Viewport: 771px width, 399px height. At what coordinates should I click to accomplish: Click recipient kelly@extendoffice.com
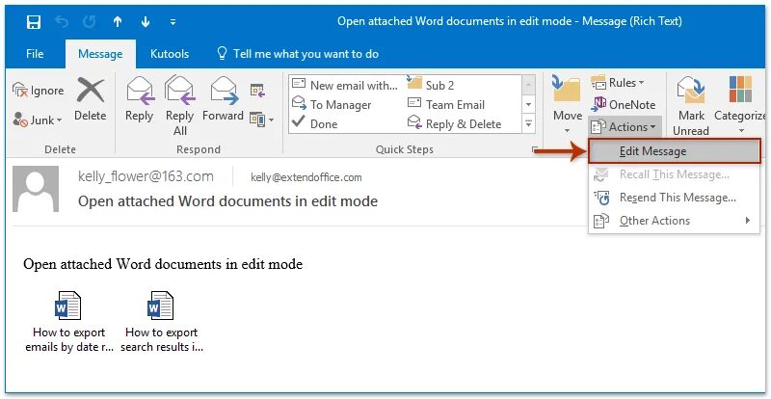click(306, 177)
